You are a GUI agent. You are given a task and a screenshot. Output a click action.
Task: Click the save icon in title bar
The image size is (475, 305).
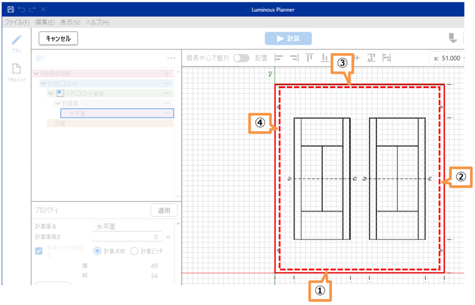click(11, 11)
